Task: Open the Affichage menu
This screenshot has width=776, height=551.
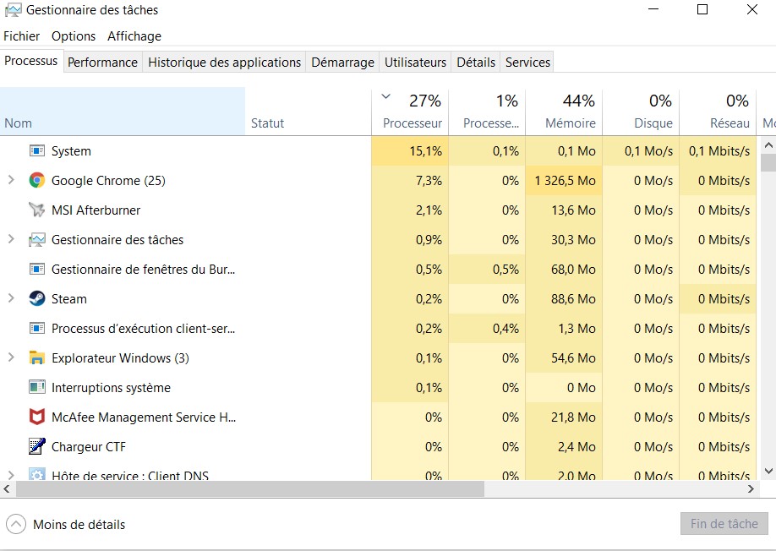Action: tap(134, 36)
